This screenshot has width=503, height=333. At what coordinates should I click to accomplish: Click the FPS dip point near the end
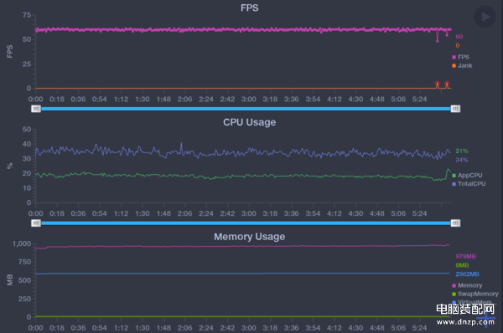[x=438, y=41]
